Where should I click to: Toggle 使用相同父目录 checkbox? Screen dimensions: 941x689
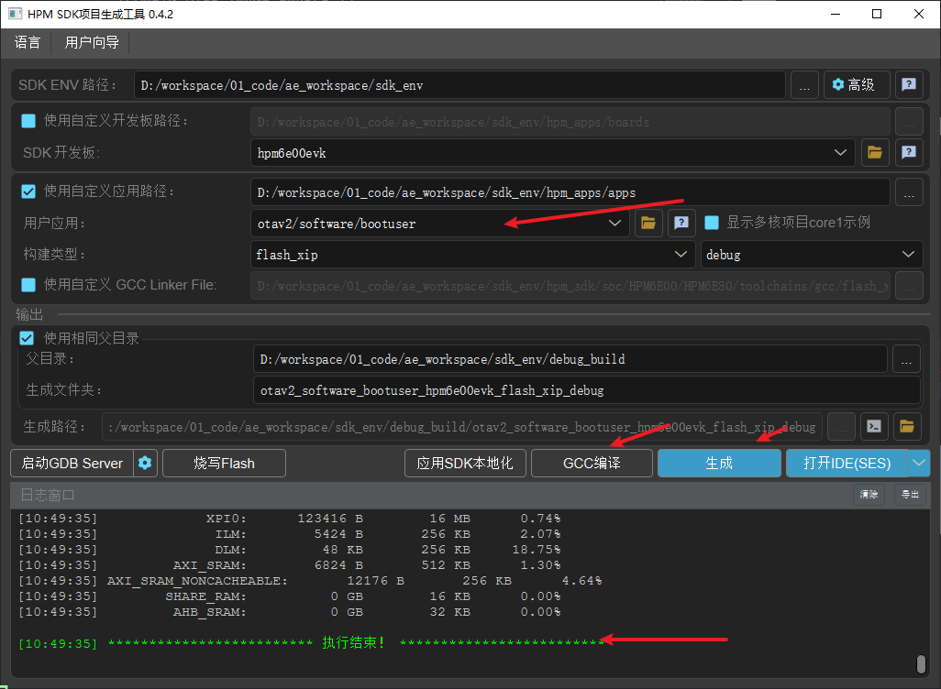(x=27, y=338)
